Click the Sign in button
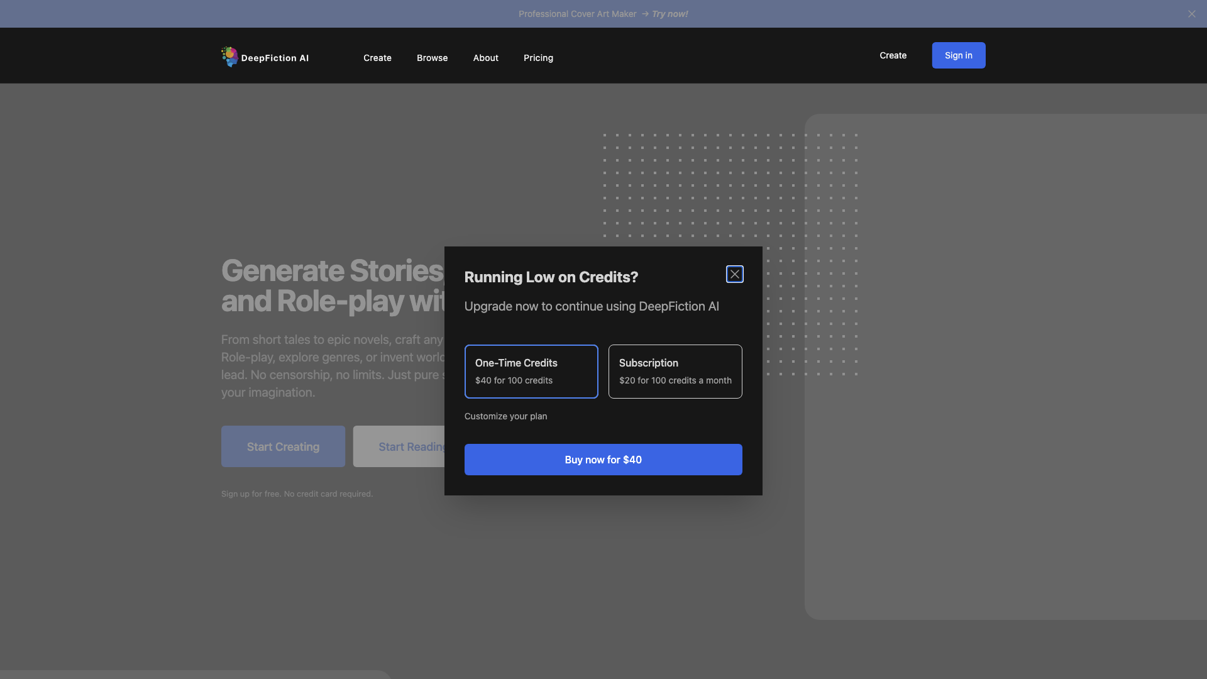The height and width of the screenshot is (679, 1207). [958, 55]
